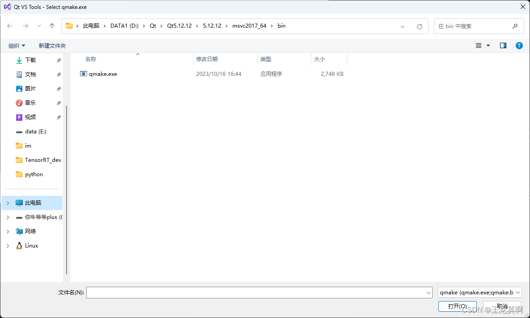Viewport: 530px width, 318px height.
Task: Expand the 此电脑 tree node
Action: (8, 202)
